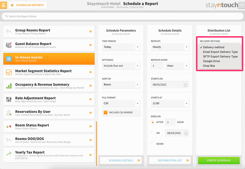
Task: Open the Starts At 11:00 dropdown
Action: tap(170, 103)
